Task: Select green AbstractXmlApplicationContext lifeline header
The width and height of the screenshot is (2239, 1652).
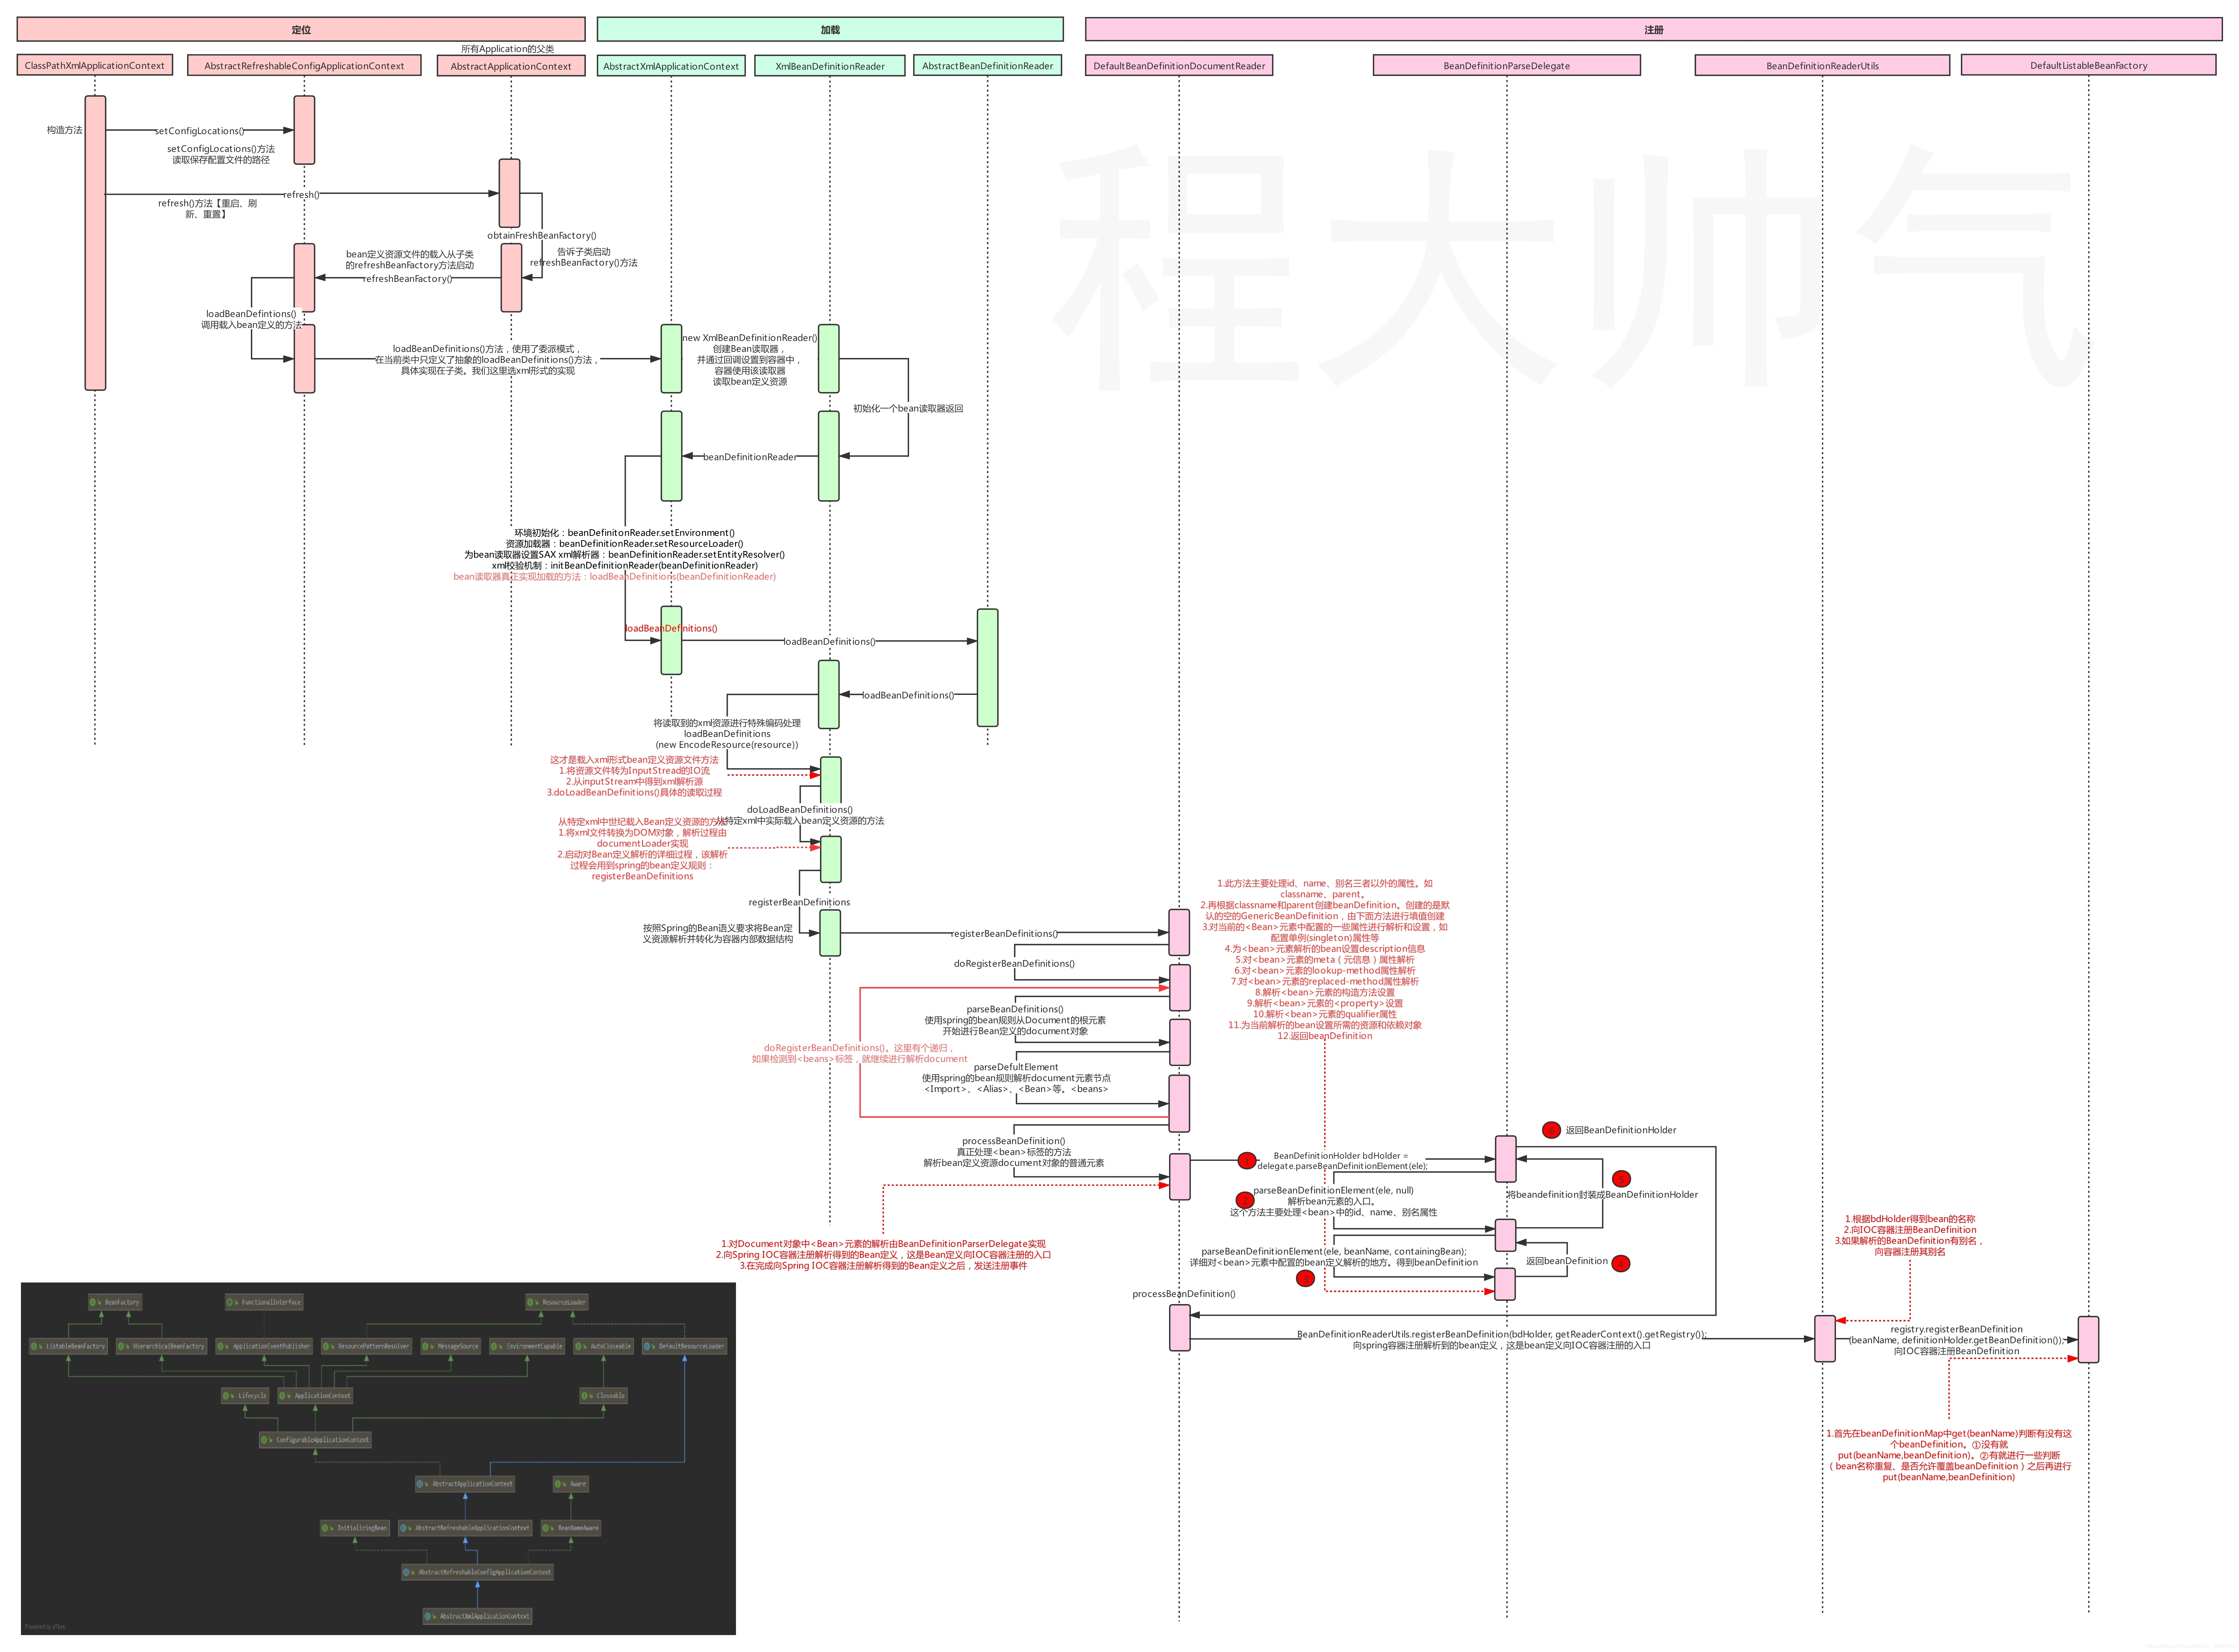Action: (x=671, y=66)
